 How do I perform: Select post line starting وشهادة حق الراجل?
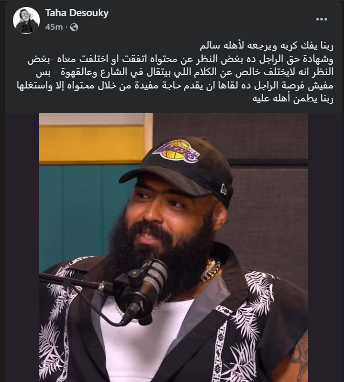coord(181,59)
